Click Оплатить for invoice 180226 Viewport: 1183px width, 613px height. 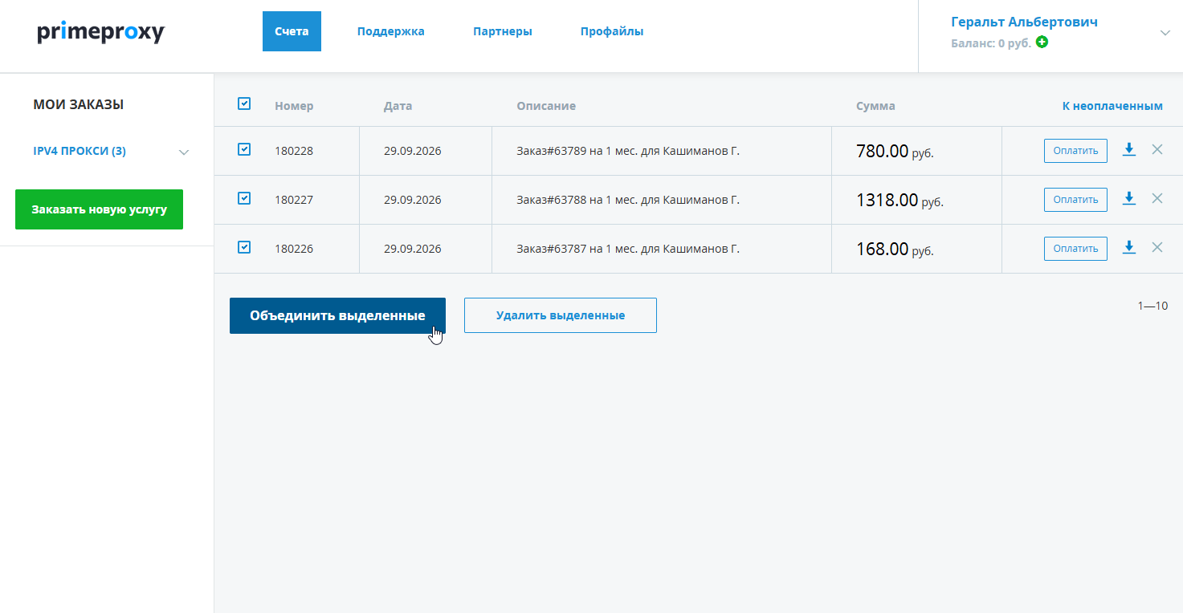coord(1075,249)
